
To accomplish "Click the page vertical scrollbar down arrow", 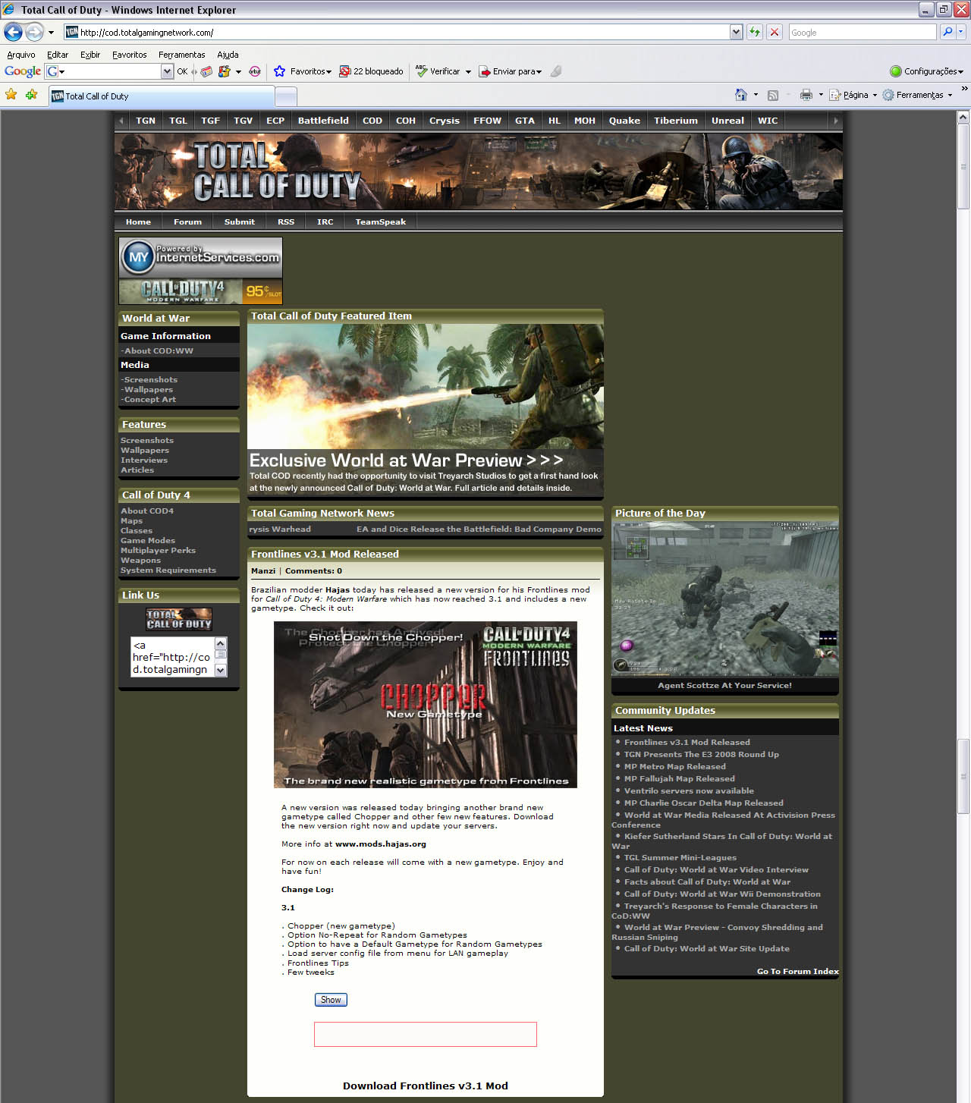I will pyautogui.click(x=963, y=1096).
